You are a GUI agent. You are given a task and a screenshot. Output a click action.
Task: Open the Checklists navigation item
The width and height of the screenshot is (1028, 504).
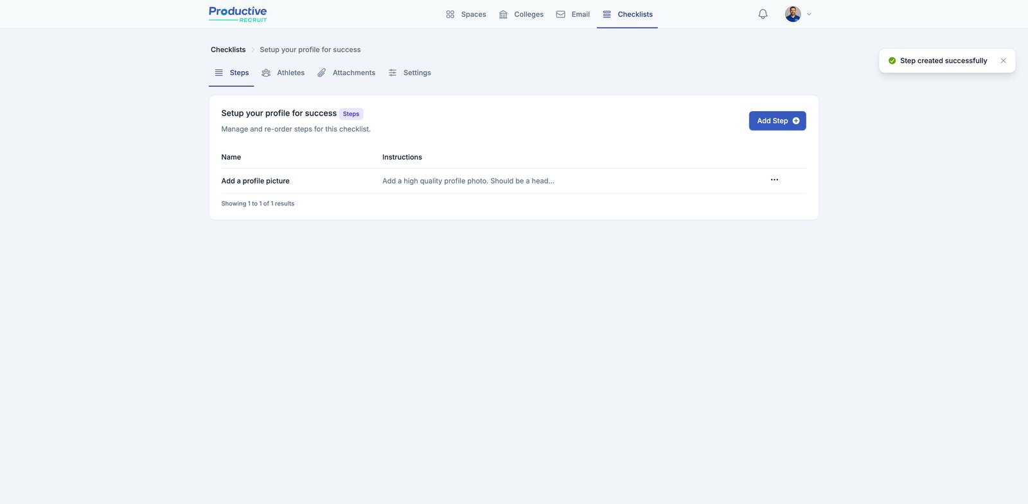[627, 14]
